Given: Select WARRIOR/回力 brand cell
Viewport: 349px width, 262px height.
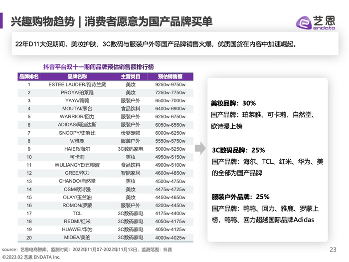Looking at the screenshot, I should pyautogui.click(x=77, y=117).
